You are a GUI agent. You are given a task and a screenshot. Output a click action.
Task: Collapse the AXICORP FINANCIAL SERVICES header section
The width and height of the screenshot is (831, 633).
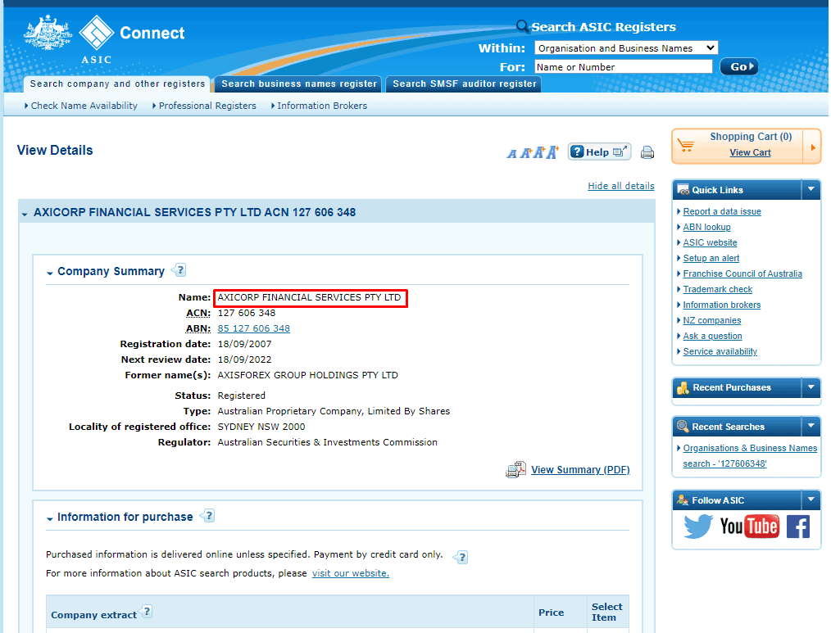[25, 215]
